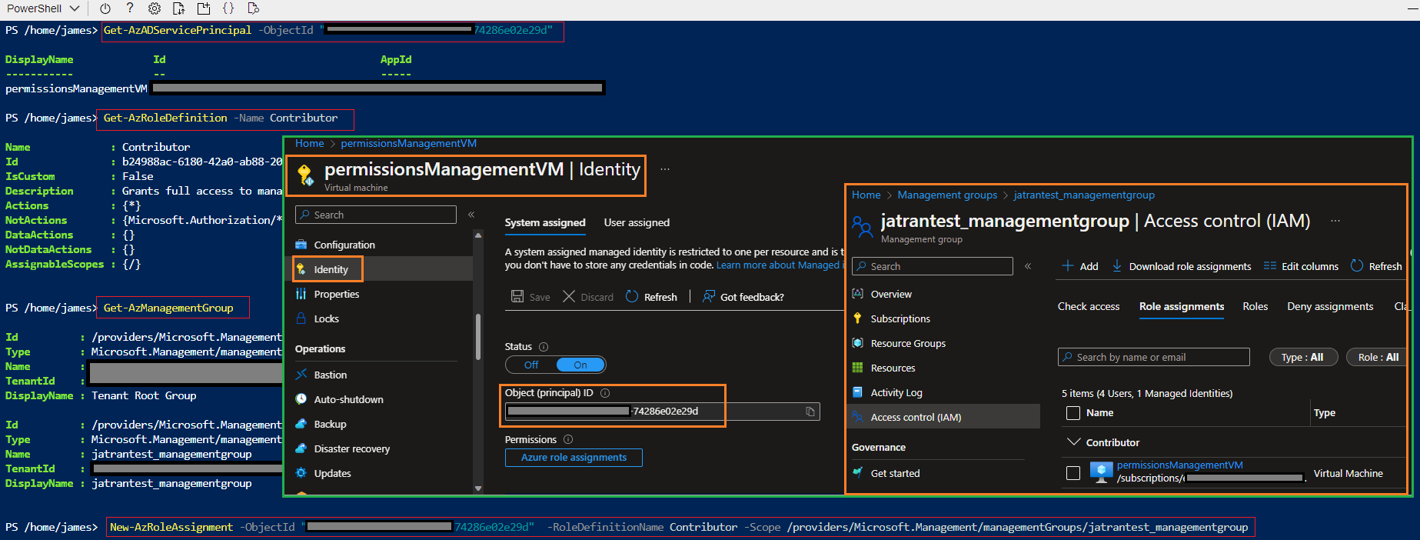
Task: Check the permissionsManagementVM row checkbox
Action: pyautogui.click(x=1073, y=473)
